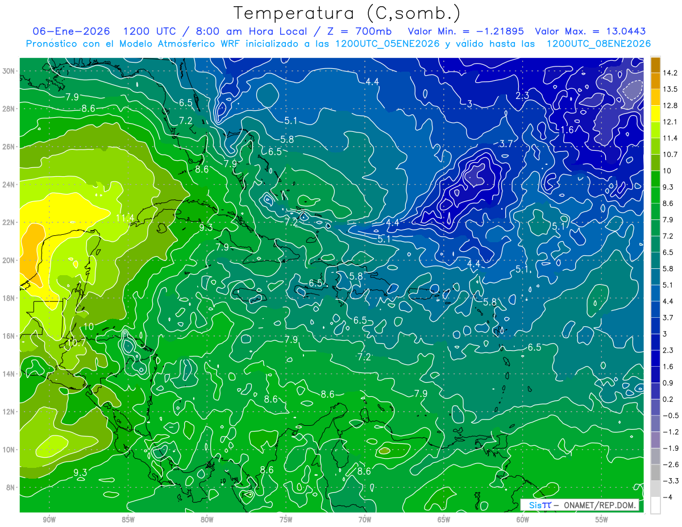The image size is (682, 527).
Task: Select the valid-until time '1200UTC_08ENE2026'
Action: tap(598, 44)
